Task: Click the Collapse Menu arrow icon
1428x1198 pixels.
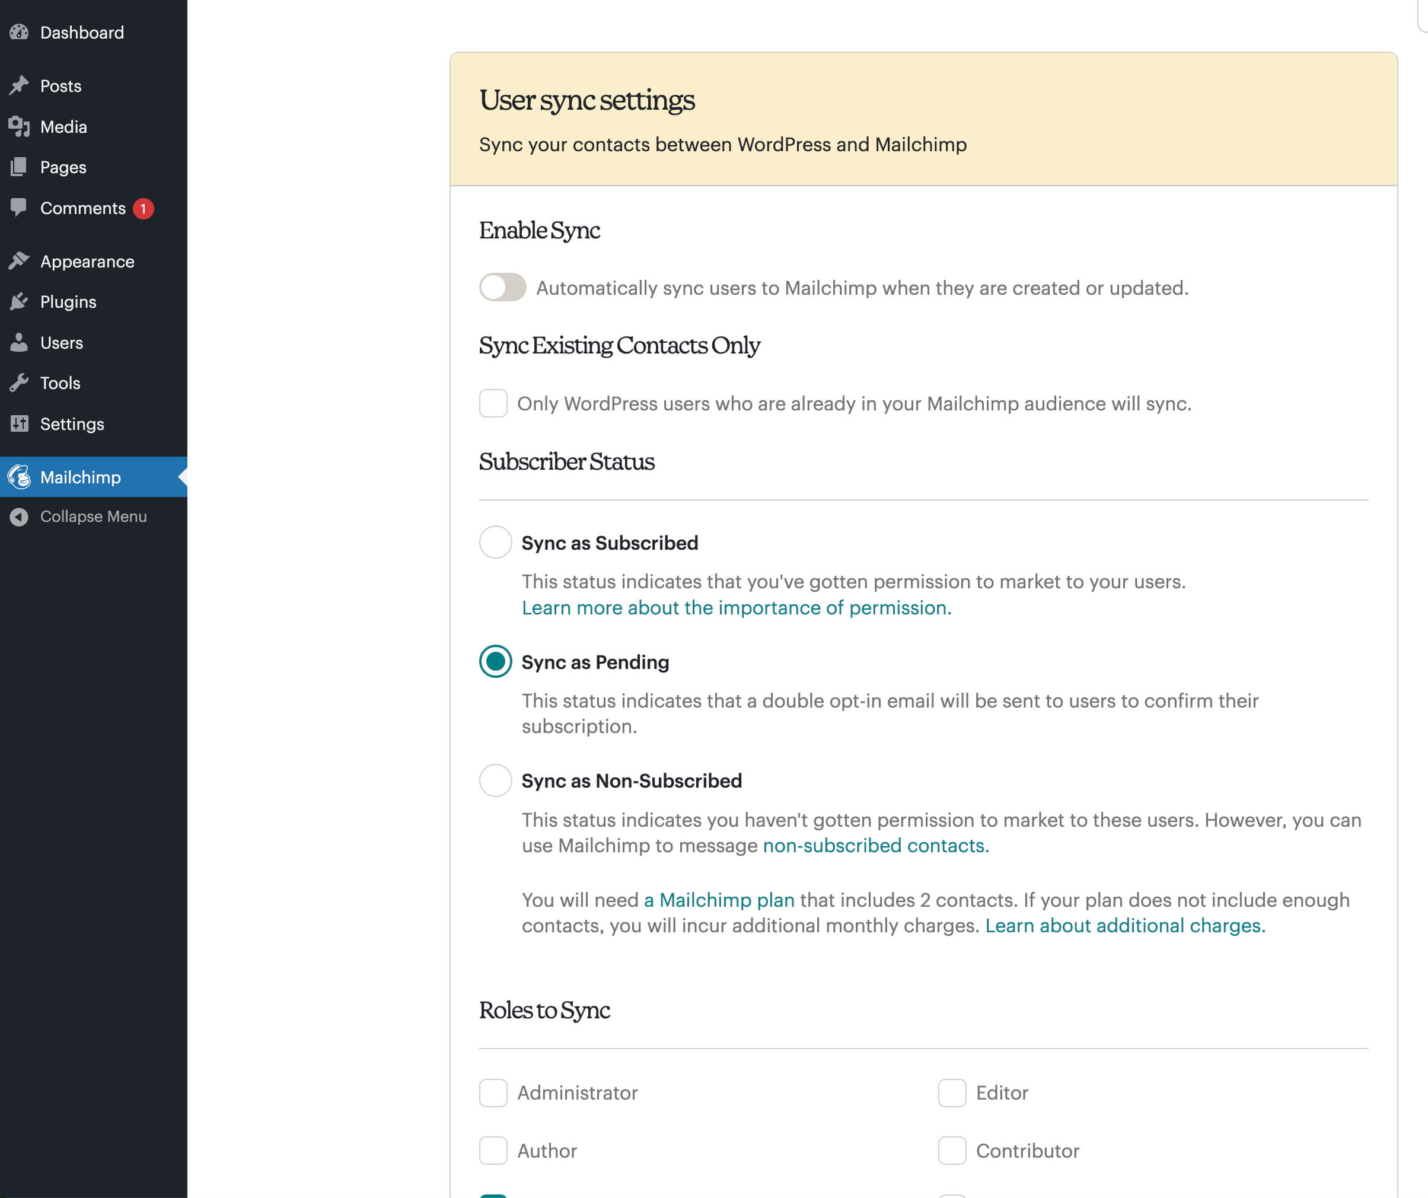Action: [x=19, y=517]
